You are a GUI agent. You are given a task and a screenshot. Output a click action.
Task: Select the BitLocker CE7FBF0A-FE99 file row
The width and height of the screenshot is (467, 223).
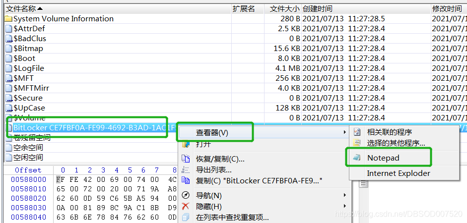point(92,128)
